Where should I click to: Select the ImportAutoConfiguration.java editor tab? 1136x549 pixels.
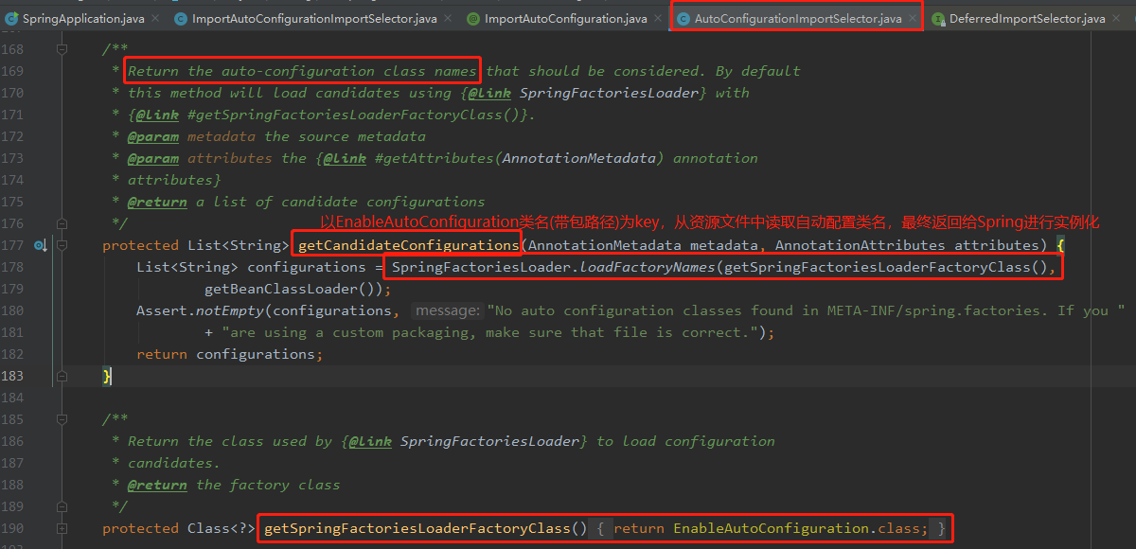click(x=565, y=18)
